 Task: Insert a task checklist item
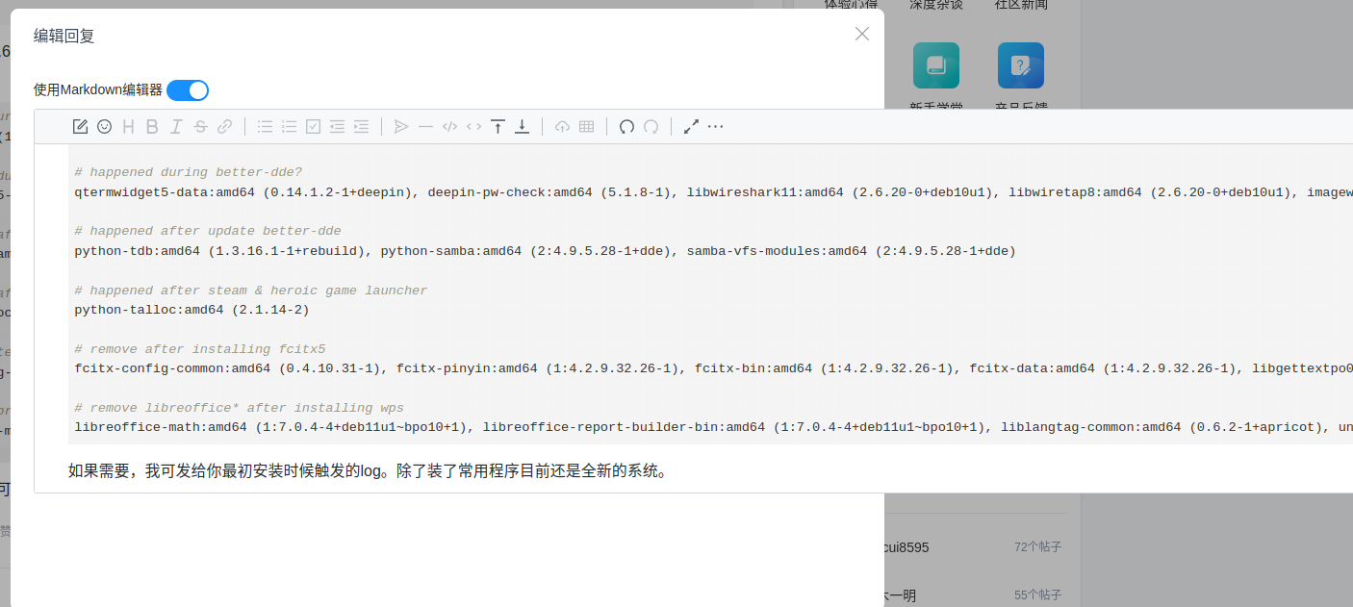313,126
